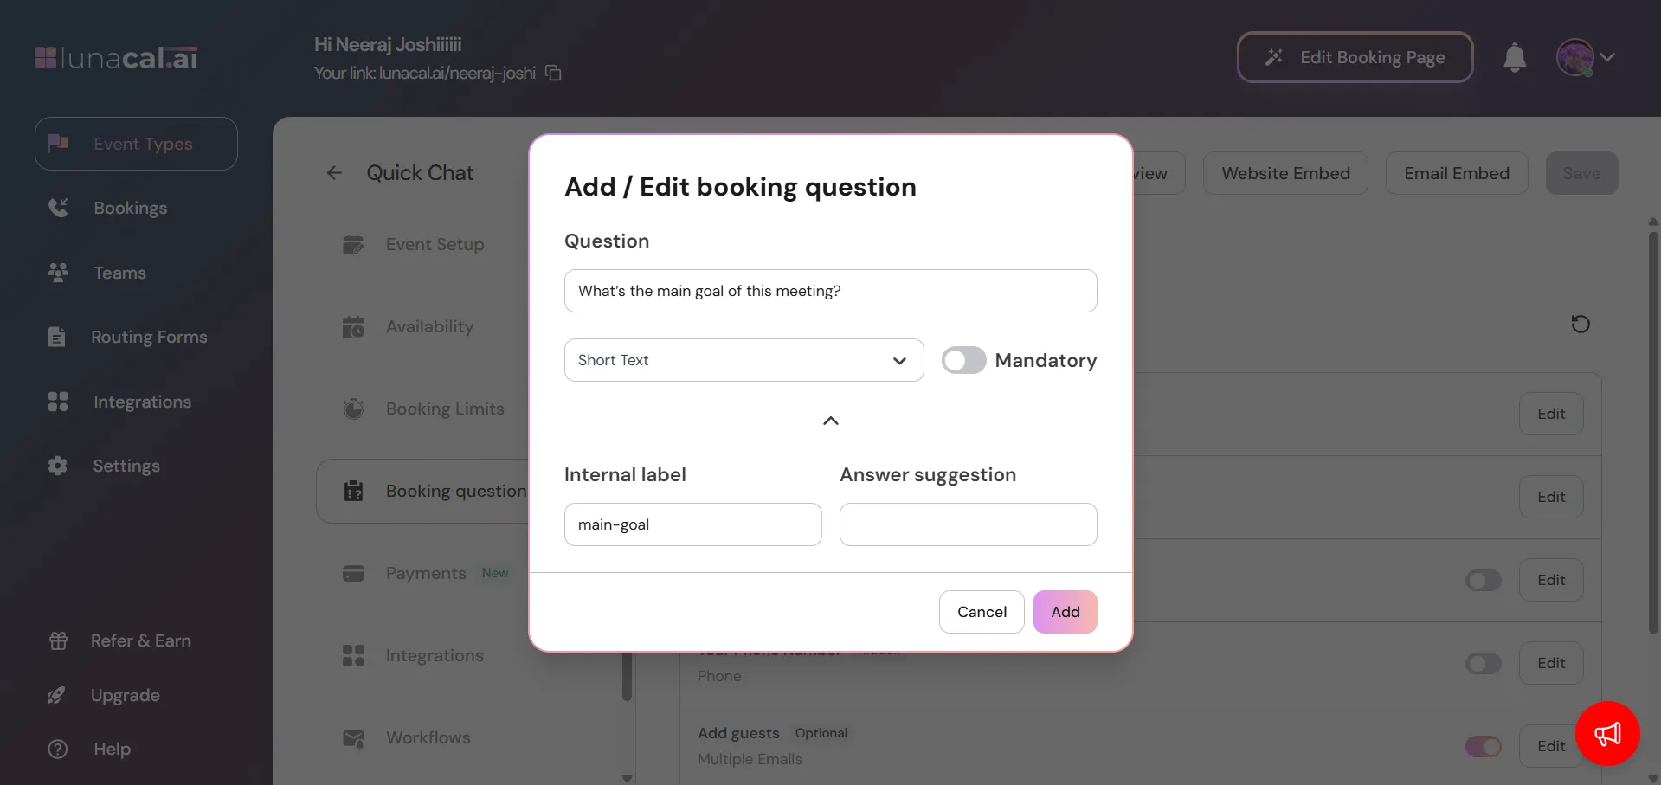This screenshot has width=1661, height=785.
Task: Disable the Add guests toggle
Action: 1483,746
